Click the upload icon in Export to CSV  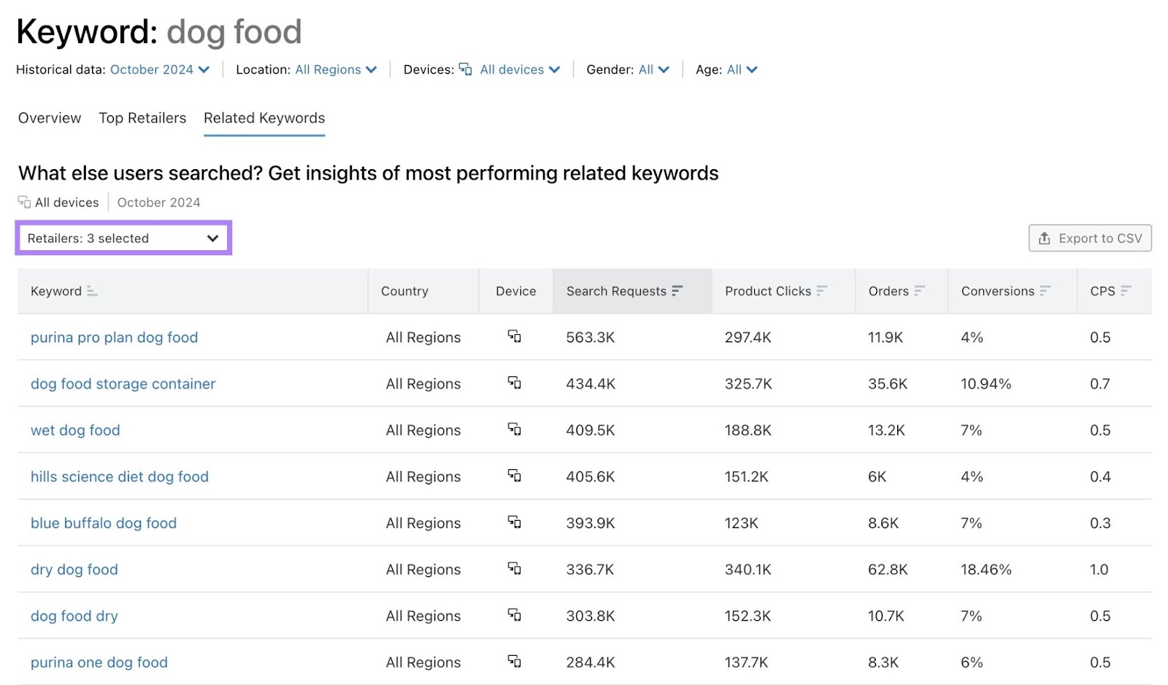tap(1045, 238)
